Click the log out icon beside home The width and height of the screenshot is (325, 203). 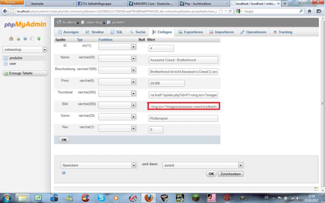18,39
